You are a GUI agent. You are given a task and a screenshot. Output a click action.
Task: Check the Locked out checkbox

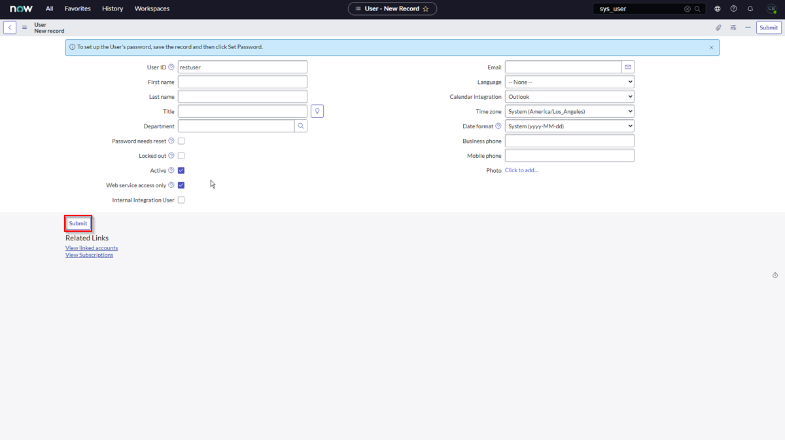(x=181, y=156)
